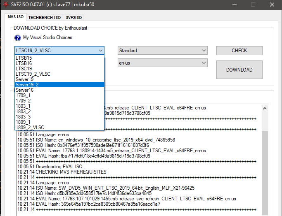Viewport: 282px width, 216px height.
Task: Click the 10:21:14 Language: en-us log line
Action: [x=43, y=183]
